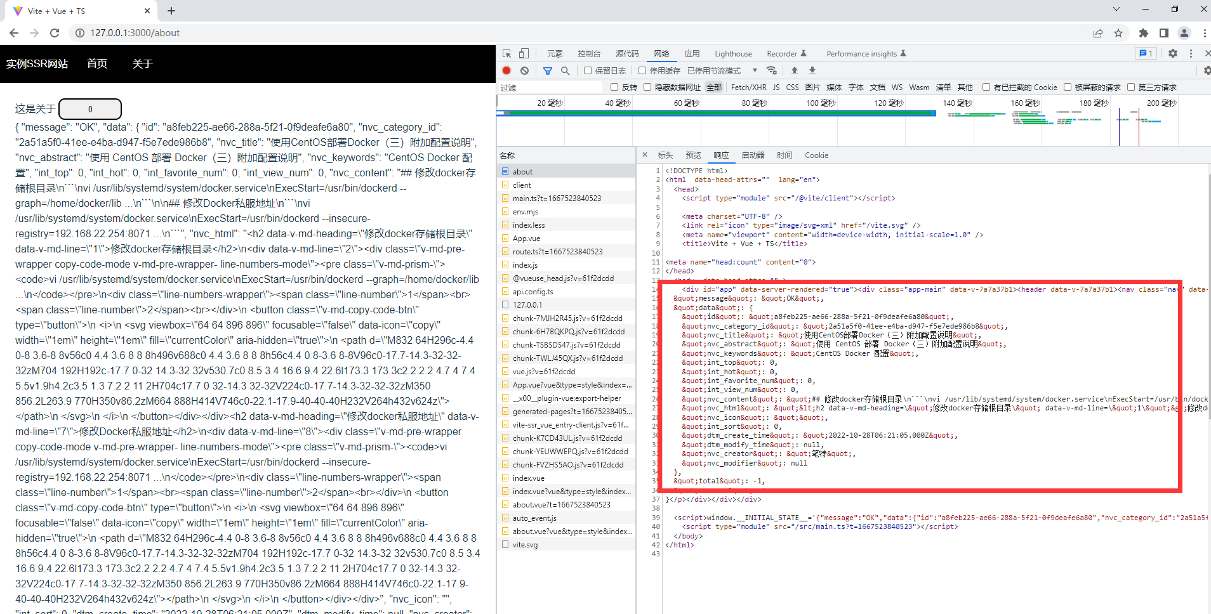Import HAR file upload arrow icon
Viewport: 1211px width, 614px height.
pyautogui.click(x=795, y=70)
